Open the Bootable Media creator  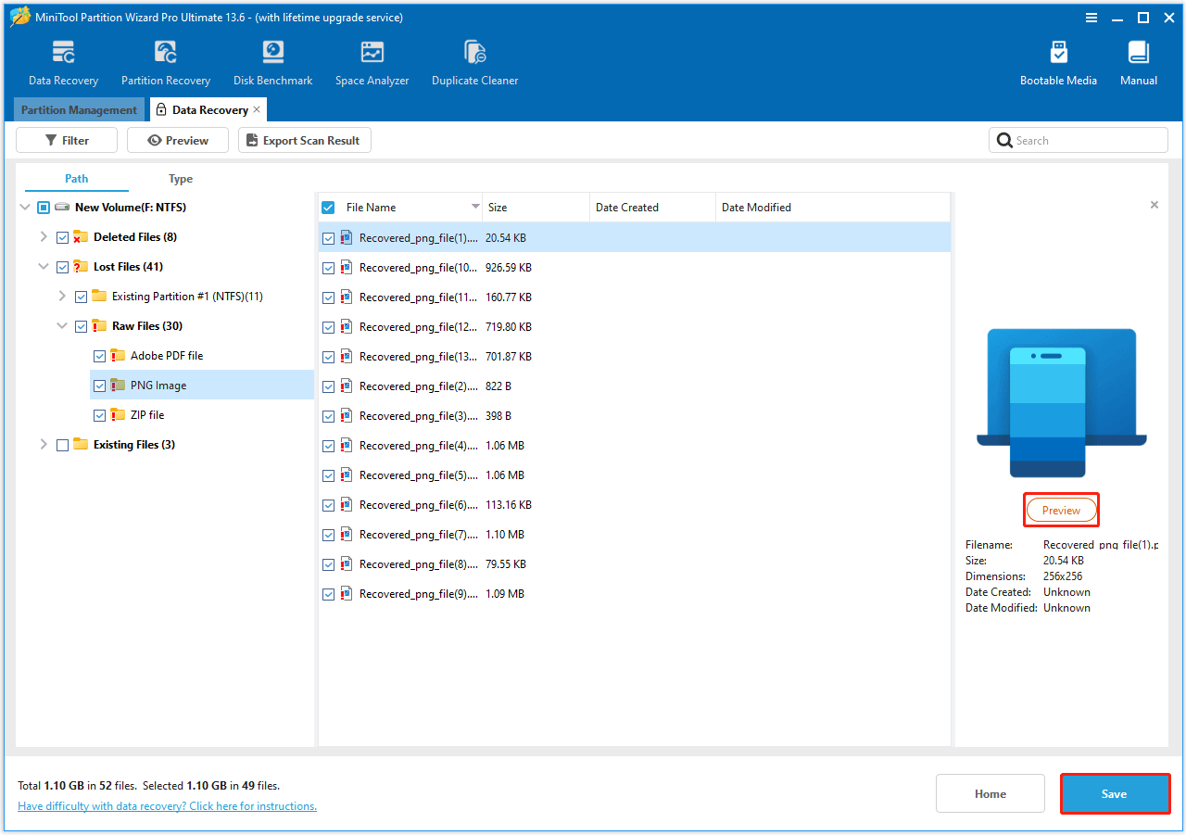pos(1058,60)
